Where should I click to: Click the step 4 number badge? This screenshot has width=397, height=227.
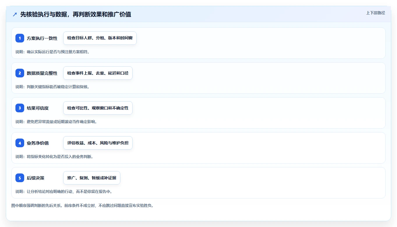click(x=20, y=143)
